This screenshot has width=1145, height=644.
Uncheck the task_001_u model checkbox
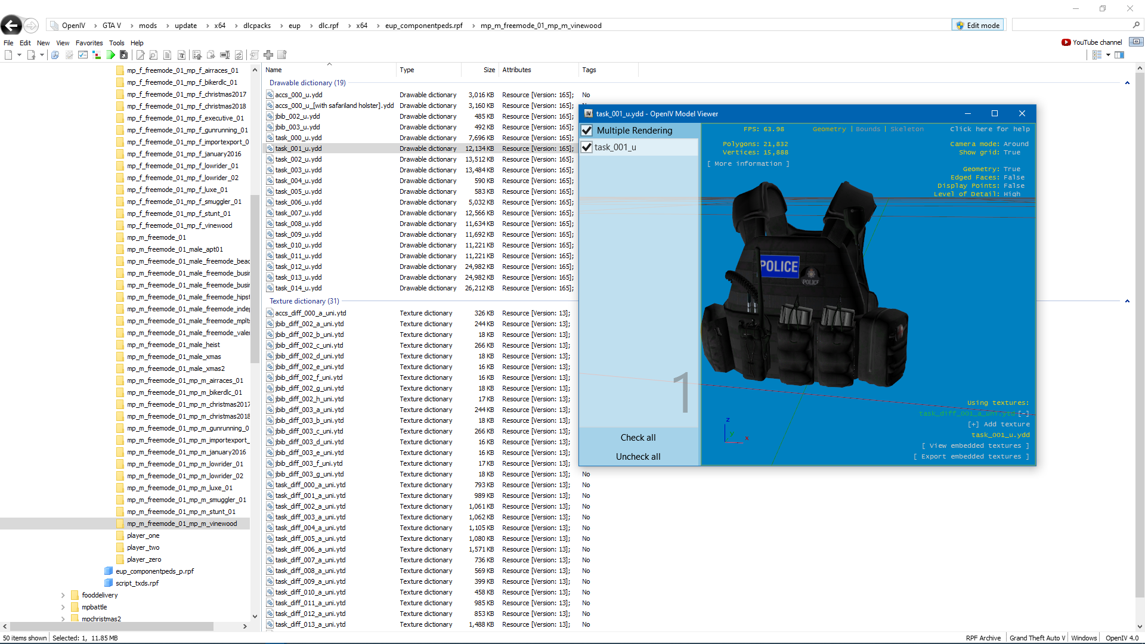click(x=587, y=147)
